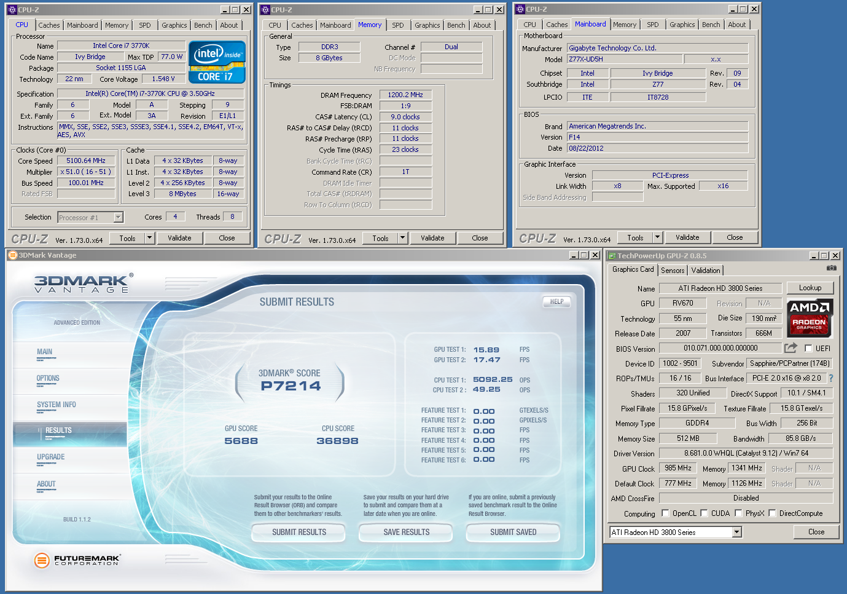Click the Intel Core i7 logo
This screenshot has width=847, height=594.
pos(217,62)
